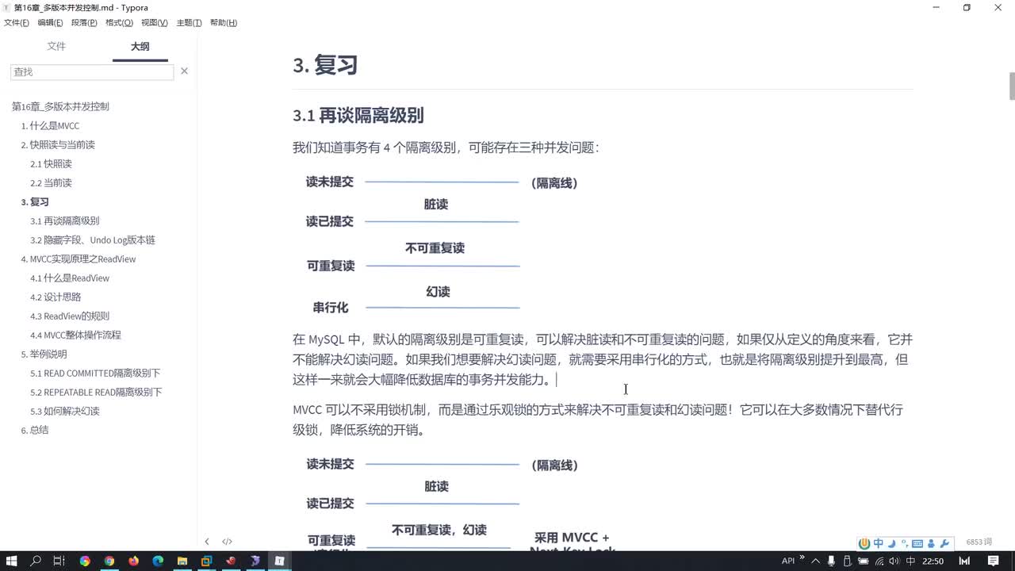Jump to outline item 3.2 隐藏字段、Undo Log版本链
This screenshot has width=1015, height=571.
[93, 240]
